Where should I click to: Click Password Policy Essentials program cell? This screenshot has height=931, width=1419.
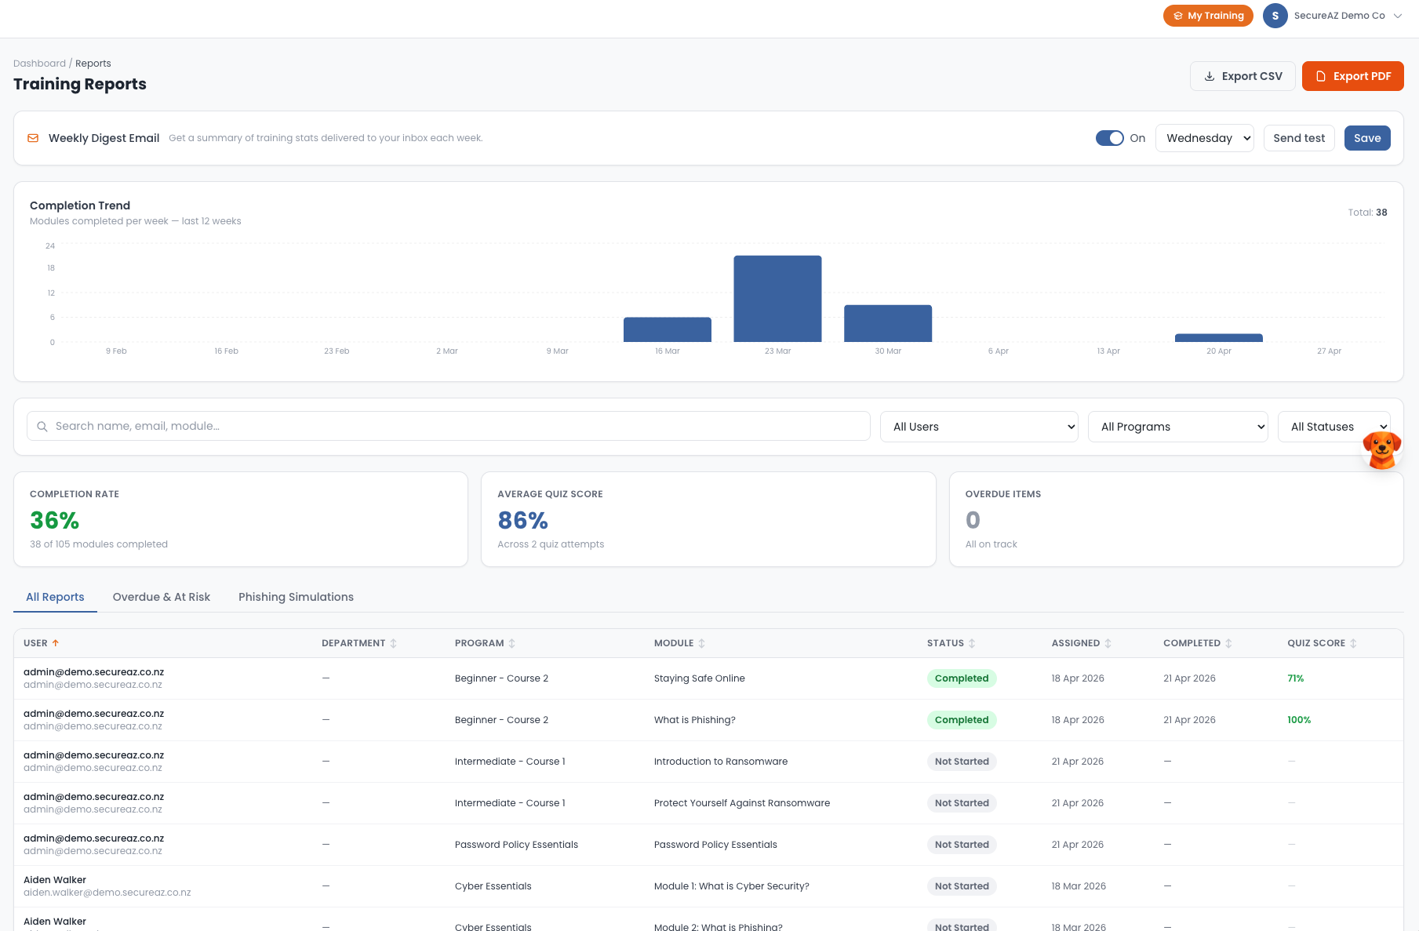point(516,845)
